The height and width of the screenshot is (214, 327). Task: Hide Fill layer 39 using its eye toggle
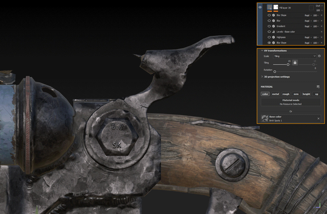pyautogui.click(x=260, y=7)
